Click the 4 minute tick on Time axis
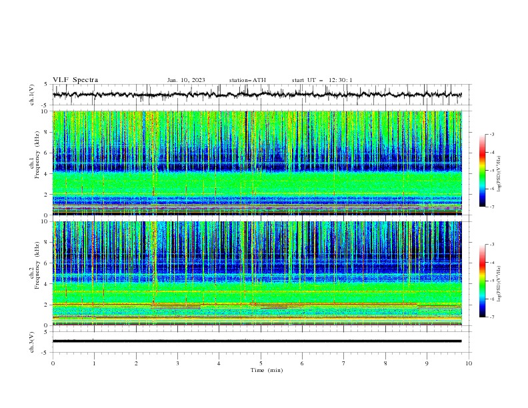528x408 pixels. 219,363
